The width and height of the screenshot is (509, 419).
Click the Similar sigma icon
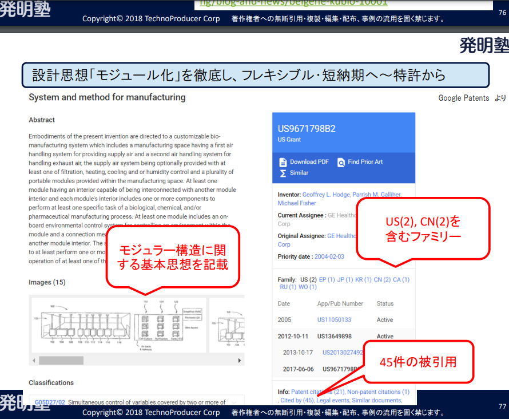pyautogui.click(x=283, y=173)
